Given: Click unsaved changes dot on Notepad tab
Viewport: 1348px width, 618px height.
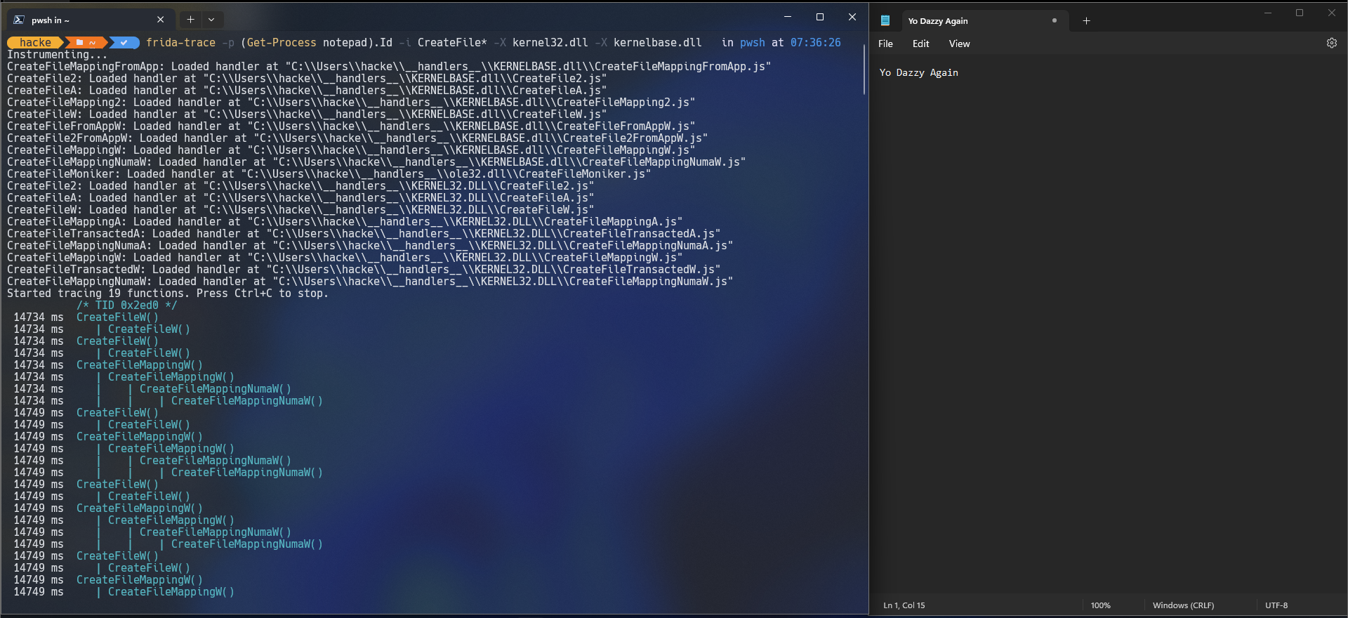Looking at the screenshot, I should pyautogui.click(x=1054, y=20).
